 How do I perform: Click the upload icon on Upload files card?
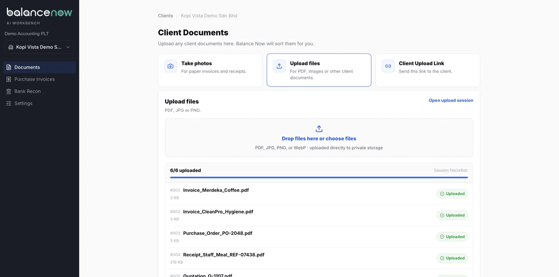[x=279, y=66]
